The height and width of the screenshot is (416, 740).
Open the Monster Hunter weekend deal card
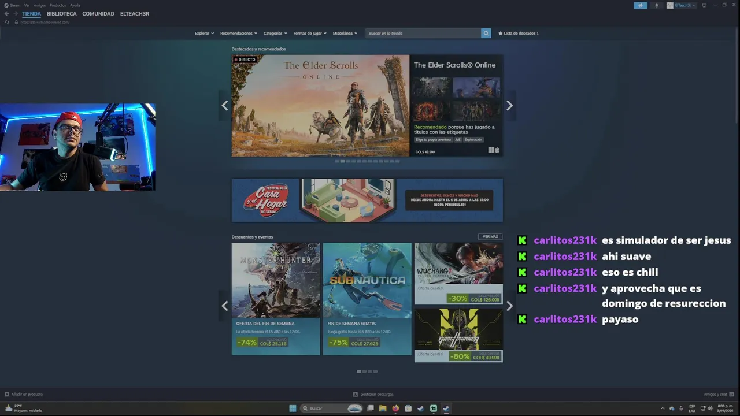(276, 299)
